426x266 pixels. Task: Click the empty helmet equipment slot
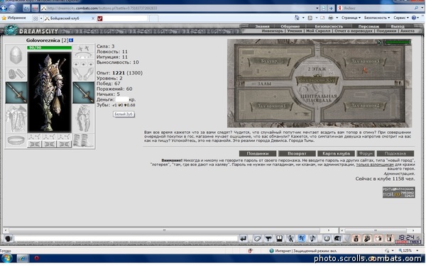[x=16, y=55]
